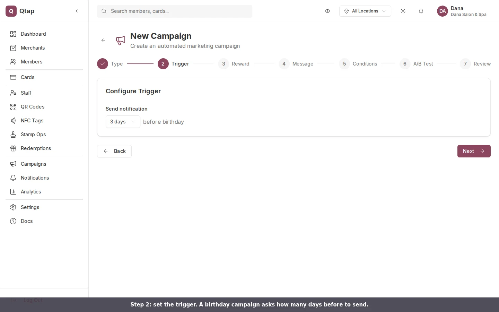View Analytics page
Screen dimensions: 499x312
click(x=44, y=192)
